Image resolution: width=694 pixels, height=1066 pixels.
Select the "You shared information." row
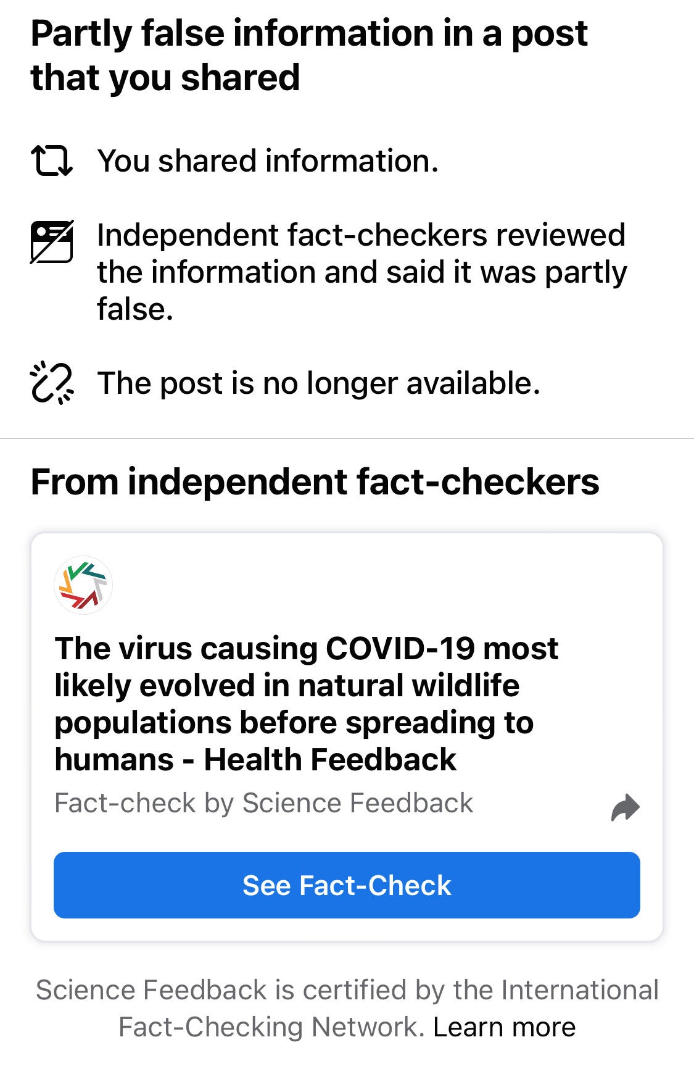coord(268,161)
